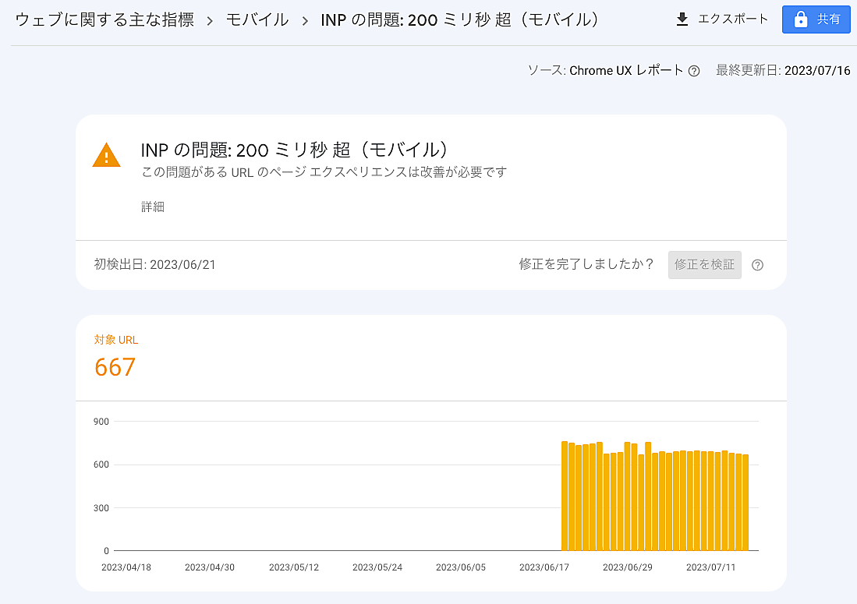Select the 対象 URL 667 metric
This screenshot has width=857, height=604.
115,366
